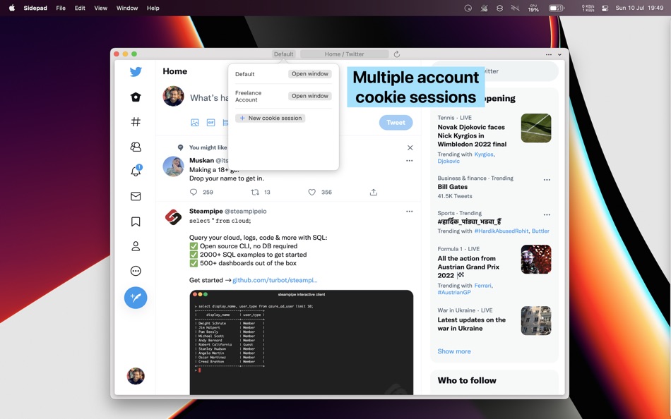Screen dimensions: 671x419
Task: Click Steampipe author name
Action: (206, 211)
